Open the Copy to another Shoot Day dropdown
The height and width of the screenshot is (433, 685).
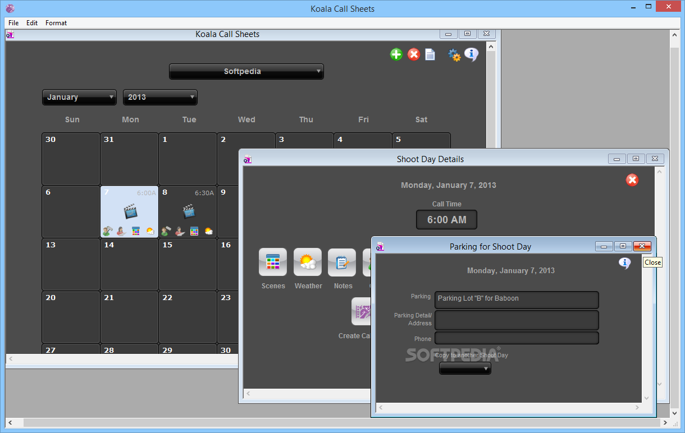465,368
